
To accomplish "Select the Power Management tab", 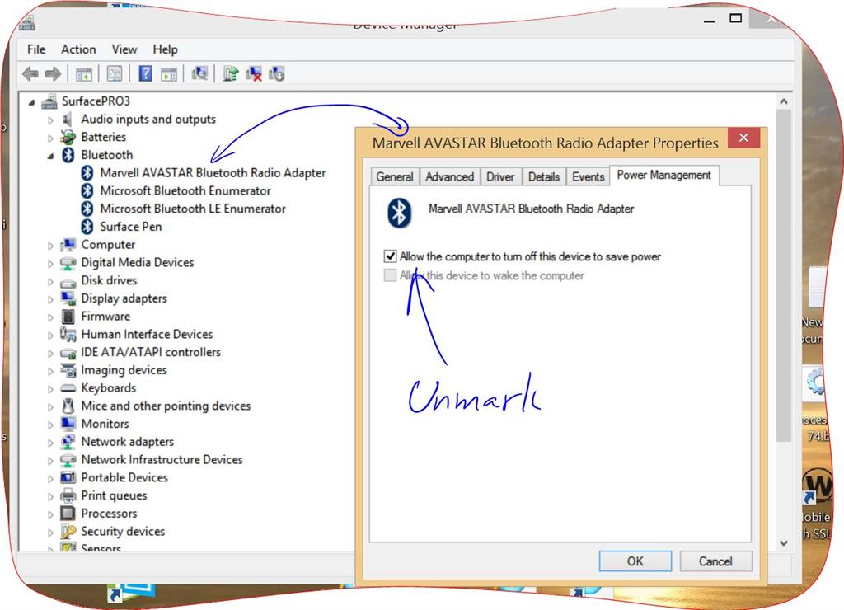I will pos(663,175).
